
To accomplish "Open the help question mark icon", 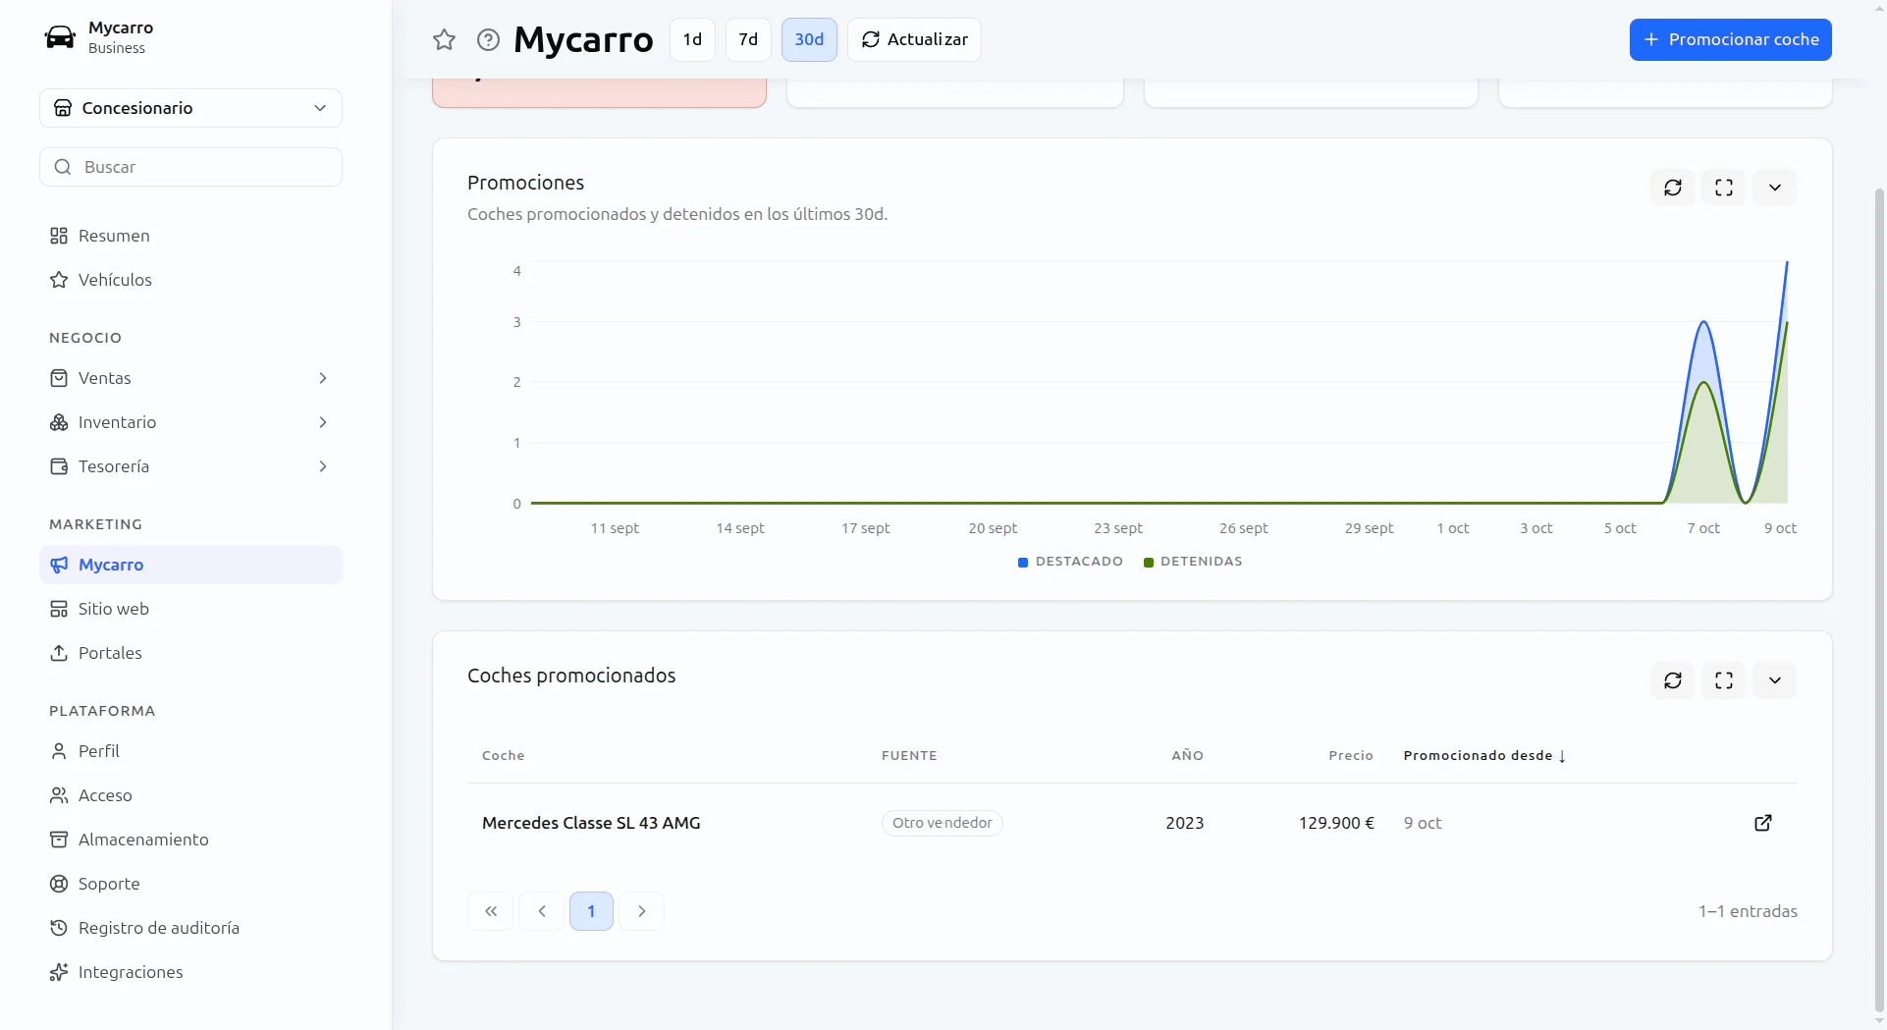I will click(488, 39).
